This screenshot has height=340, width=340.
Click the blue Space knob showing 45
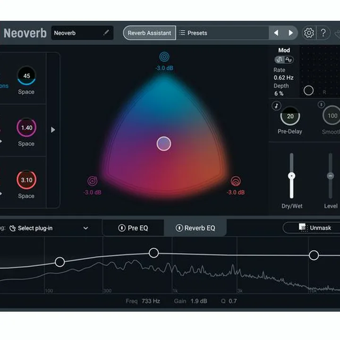[x=26, y=76]
